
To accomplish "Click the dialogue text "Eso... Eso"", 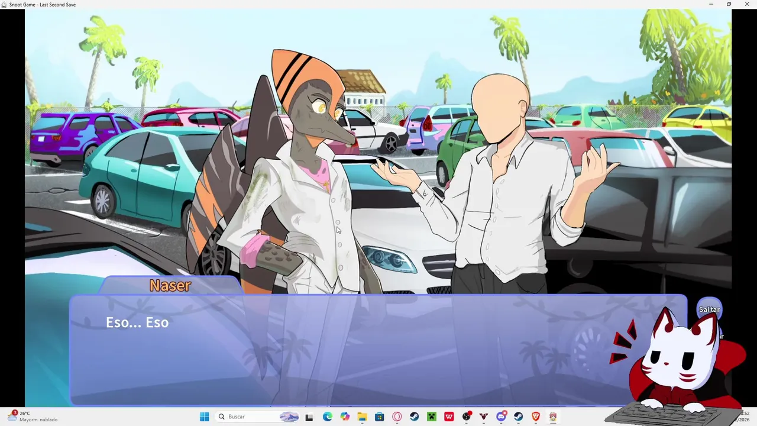I will click(x=137, y=322).
